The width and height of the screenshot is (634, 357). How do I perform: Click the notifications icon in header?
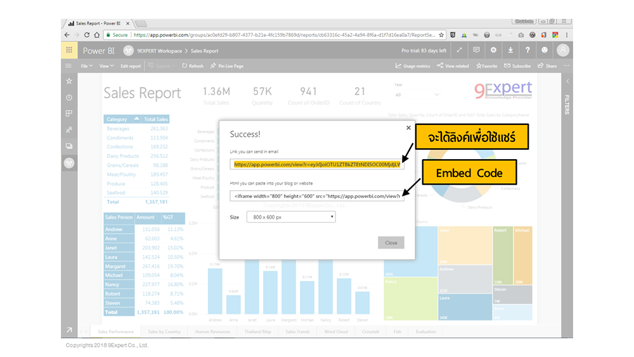click(476, 51)
